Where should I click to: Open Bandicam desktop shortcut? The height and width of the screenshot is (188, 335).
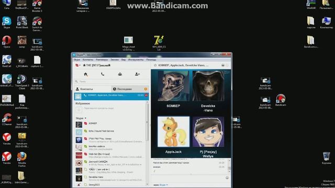pos(281,100)
